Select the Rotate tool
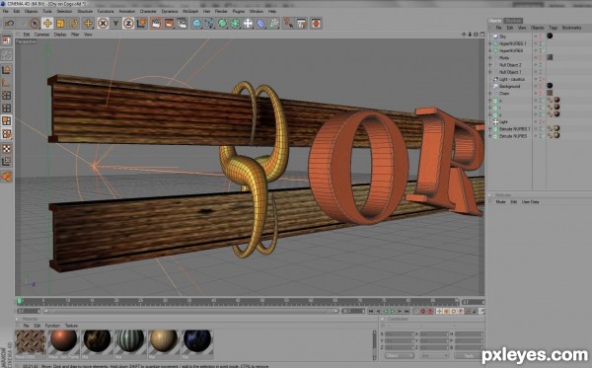This screenshot has width=592, height=368. 73,24
